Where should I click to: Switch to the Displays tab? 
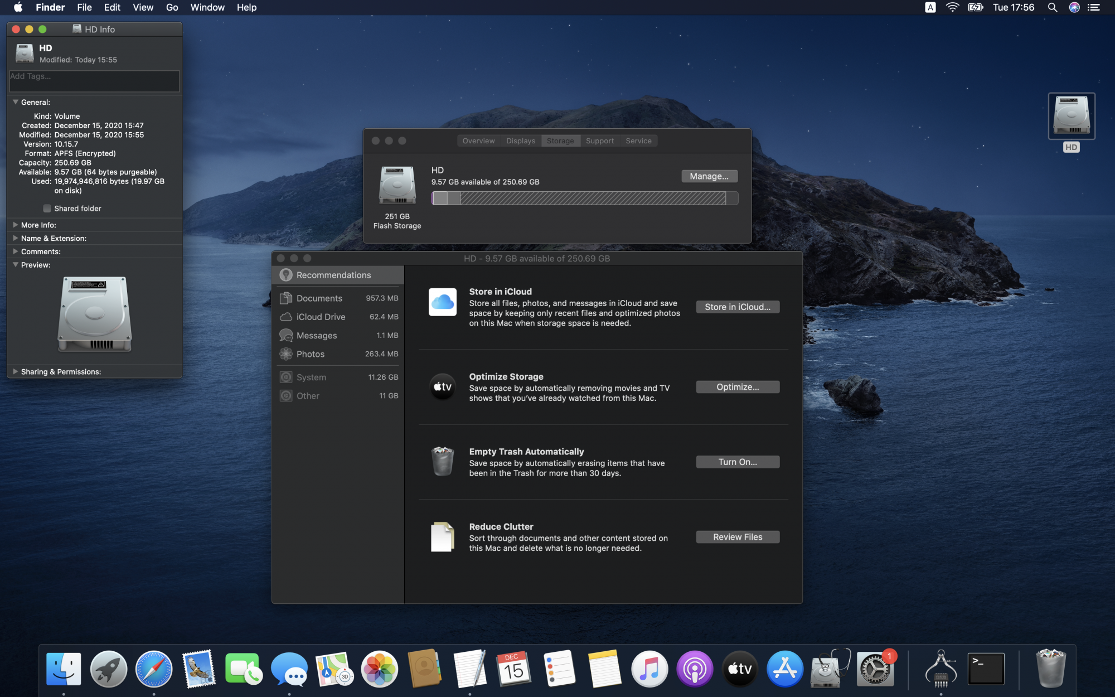(520, 141)
